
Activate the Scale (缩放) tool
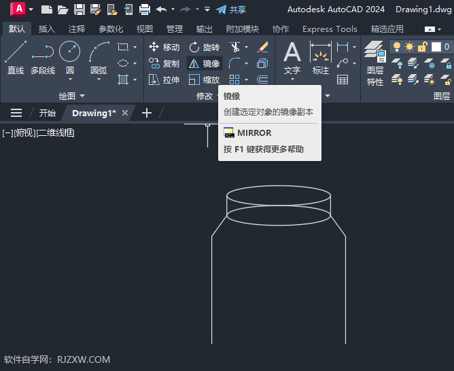[205, 79]
